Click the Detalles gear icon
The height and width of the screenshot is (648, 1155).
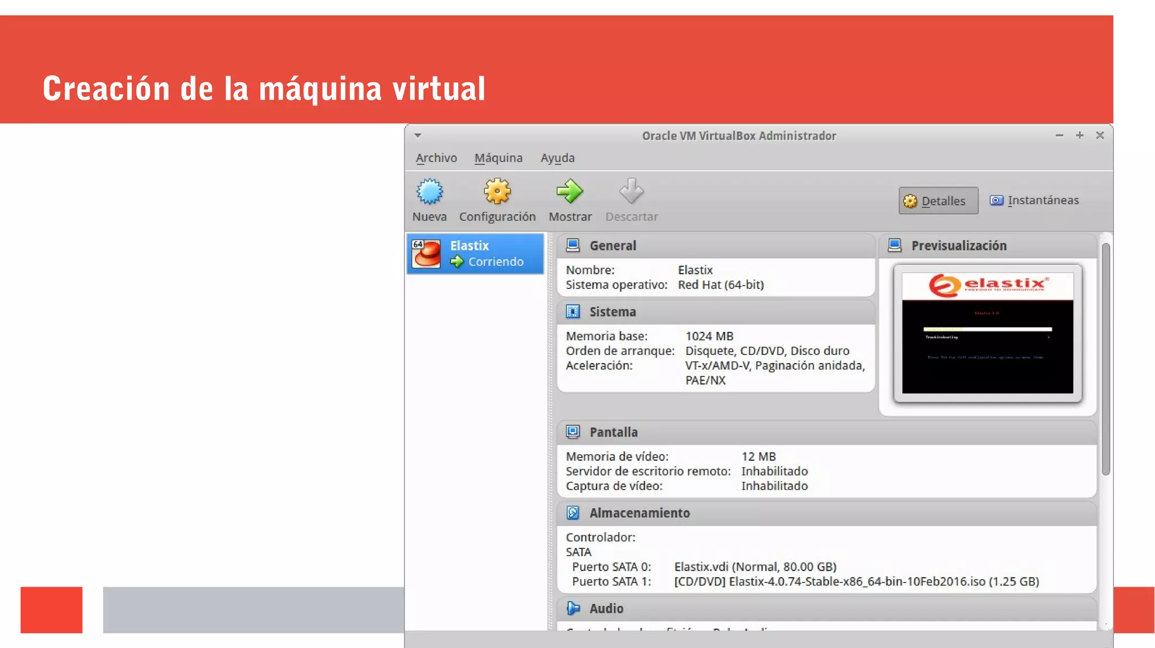pyautogui.click(x=910, y=201)
